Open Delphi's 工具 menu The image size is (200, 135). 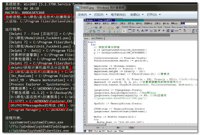pyautogui.click(x=157, y=23)
